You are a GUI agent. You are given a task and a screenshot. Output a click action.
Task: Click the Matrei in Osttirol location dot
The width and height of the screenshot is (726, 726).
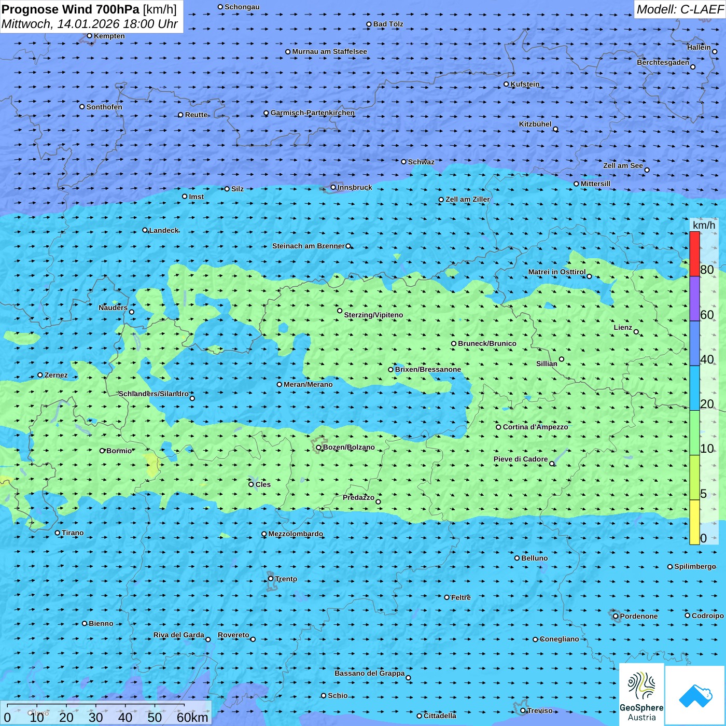pyautogui.click(x=589, y=276)
